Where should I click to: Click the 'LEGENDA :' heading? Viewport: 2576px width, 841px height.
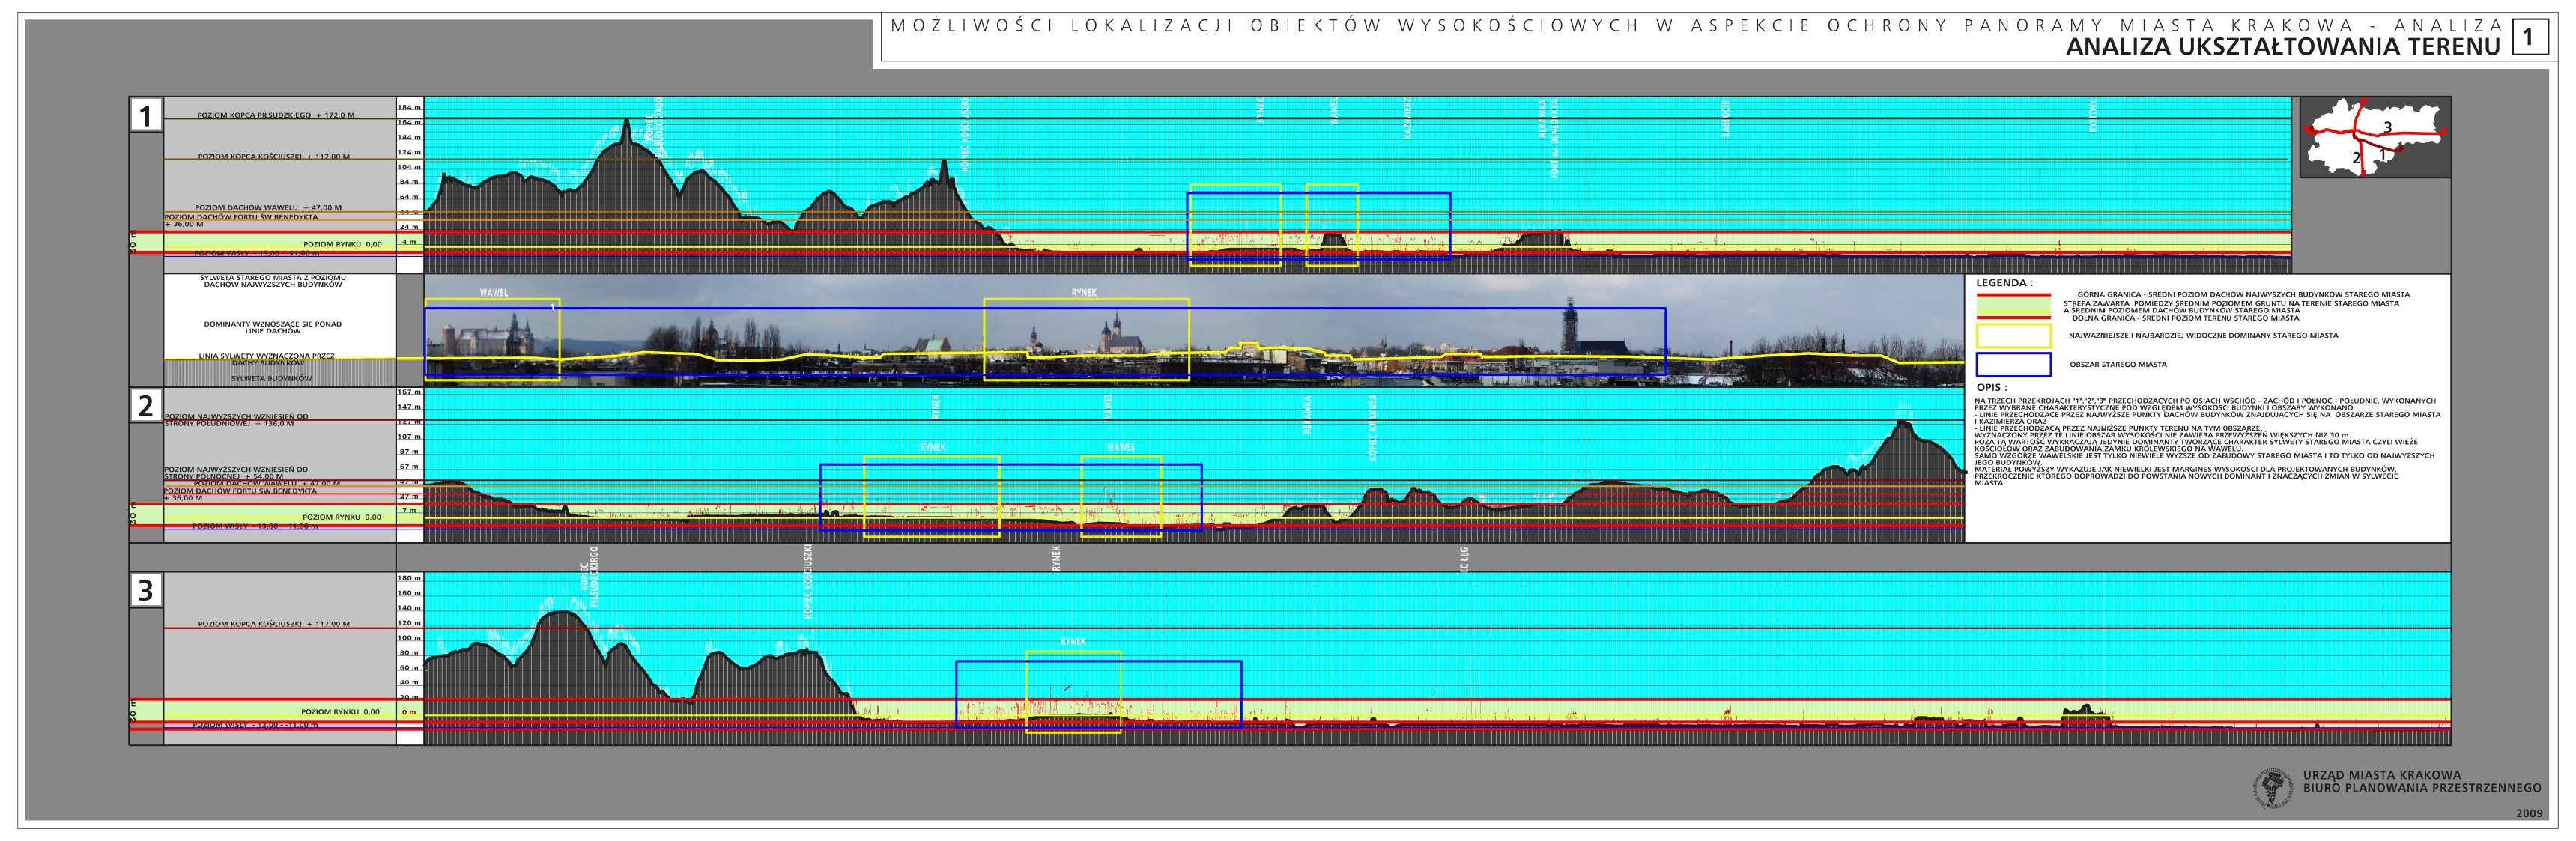pyautogui.click(x=2004, y=283)
